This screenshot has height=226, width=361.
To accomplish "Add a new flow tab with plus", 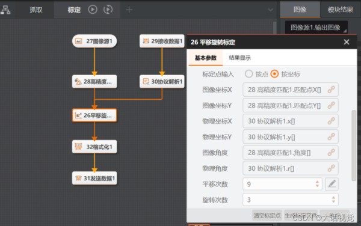I will (x=129, y=10).
